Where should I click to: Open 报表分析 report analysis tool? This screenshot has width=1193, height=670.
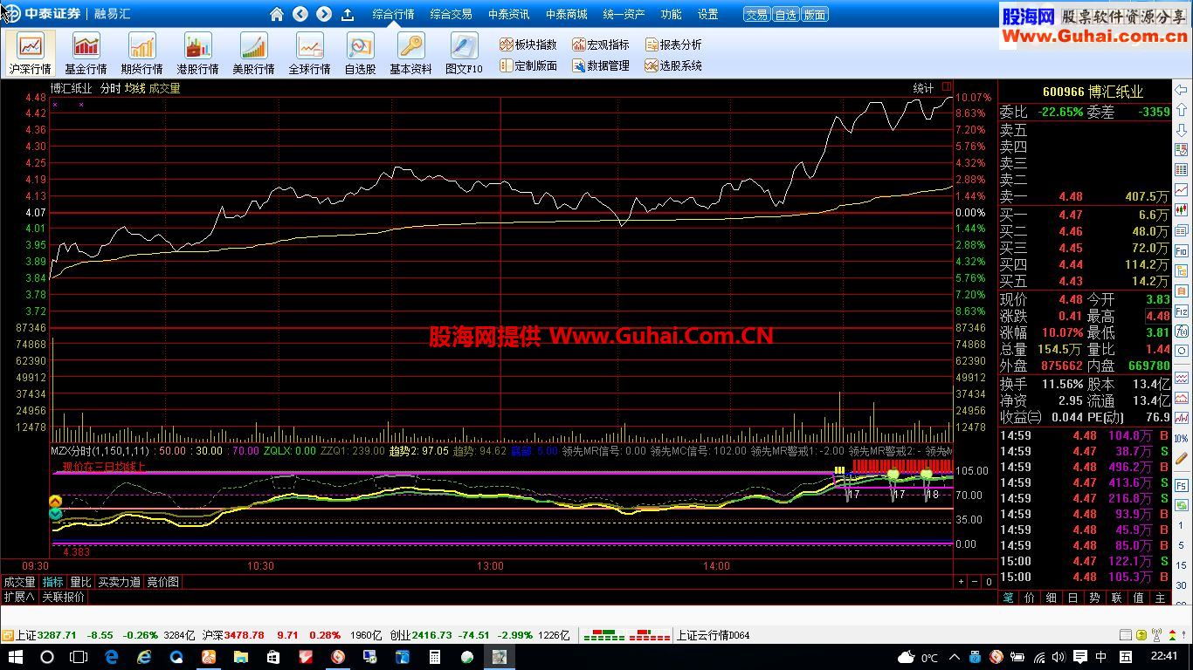[x=672, y=44]
